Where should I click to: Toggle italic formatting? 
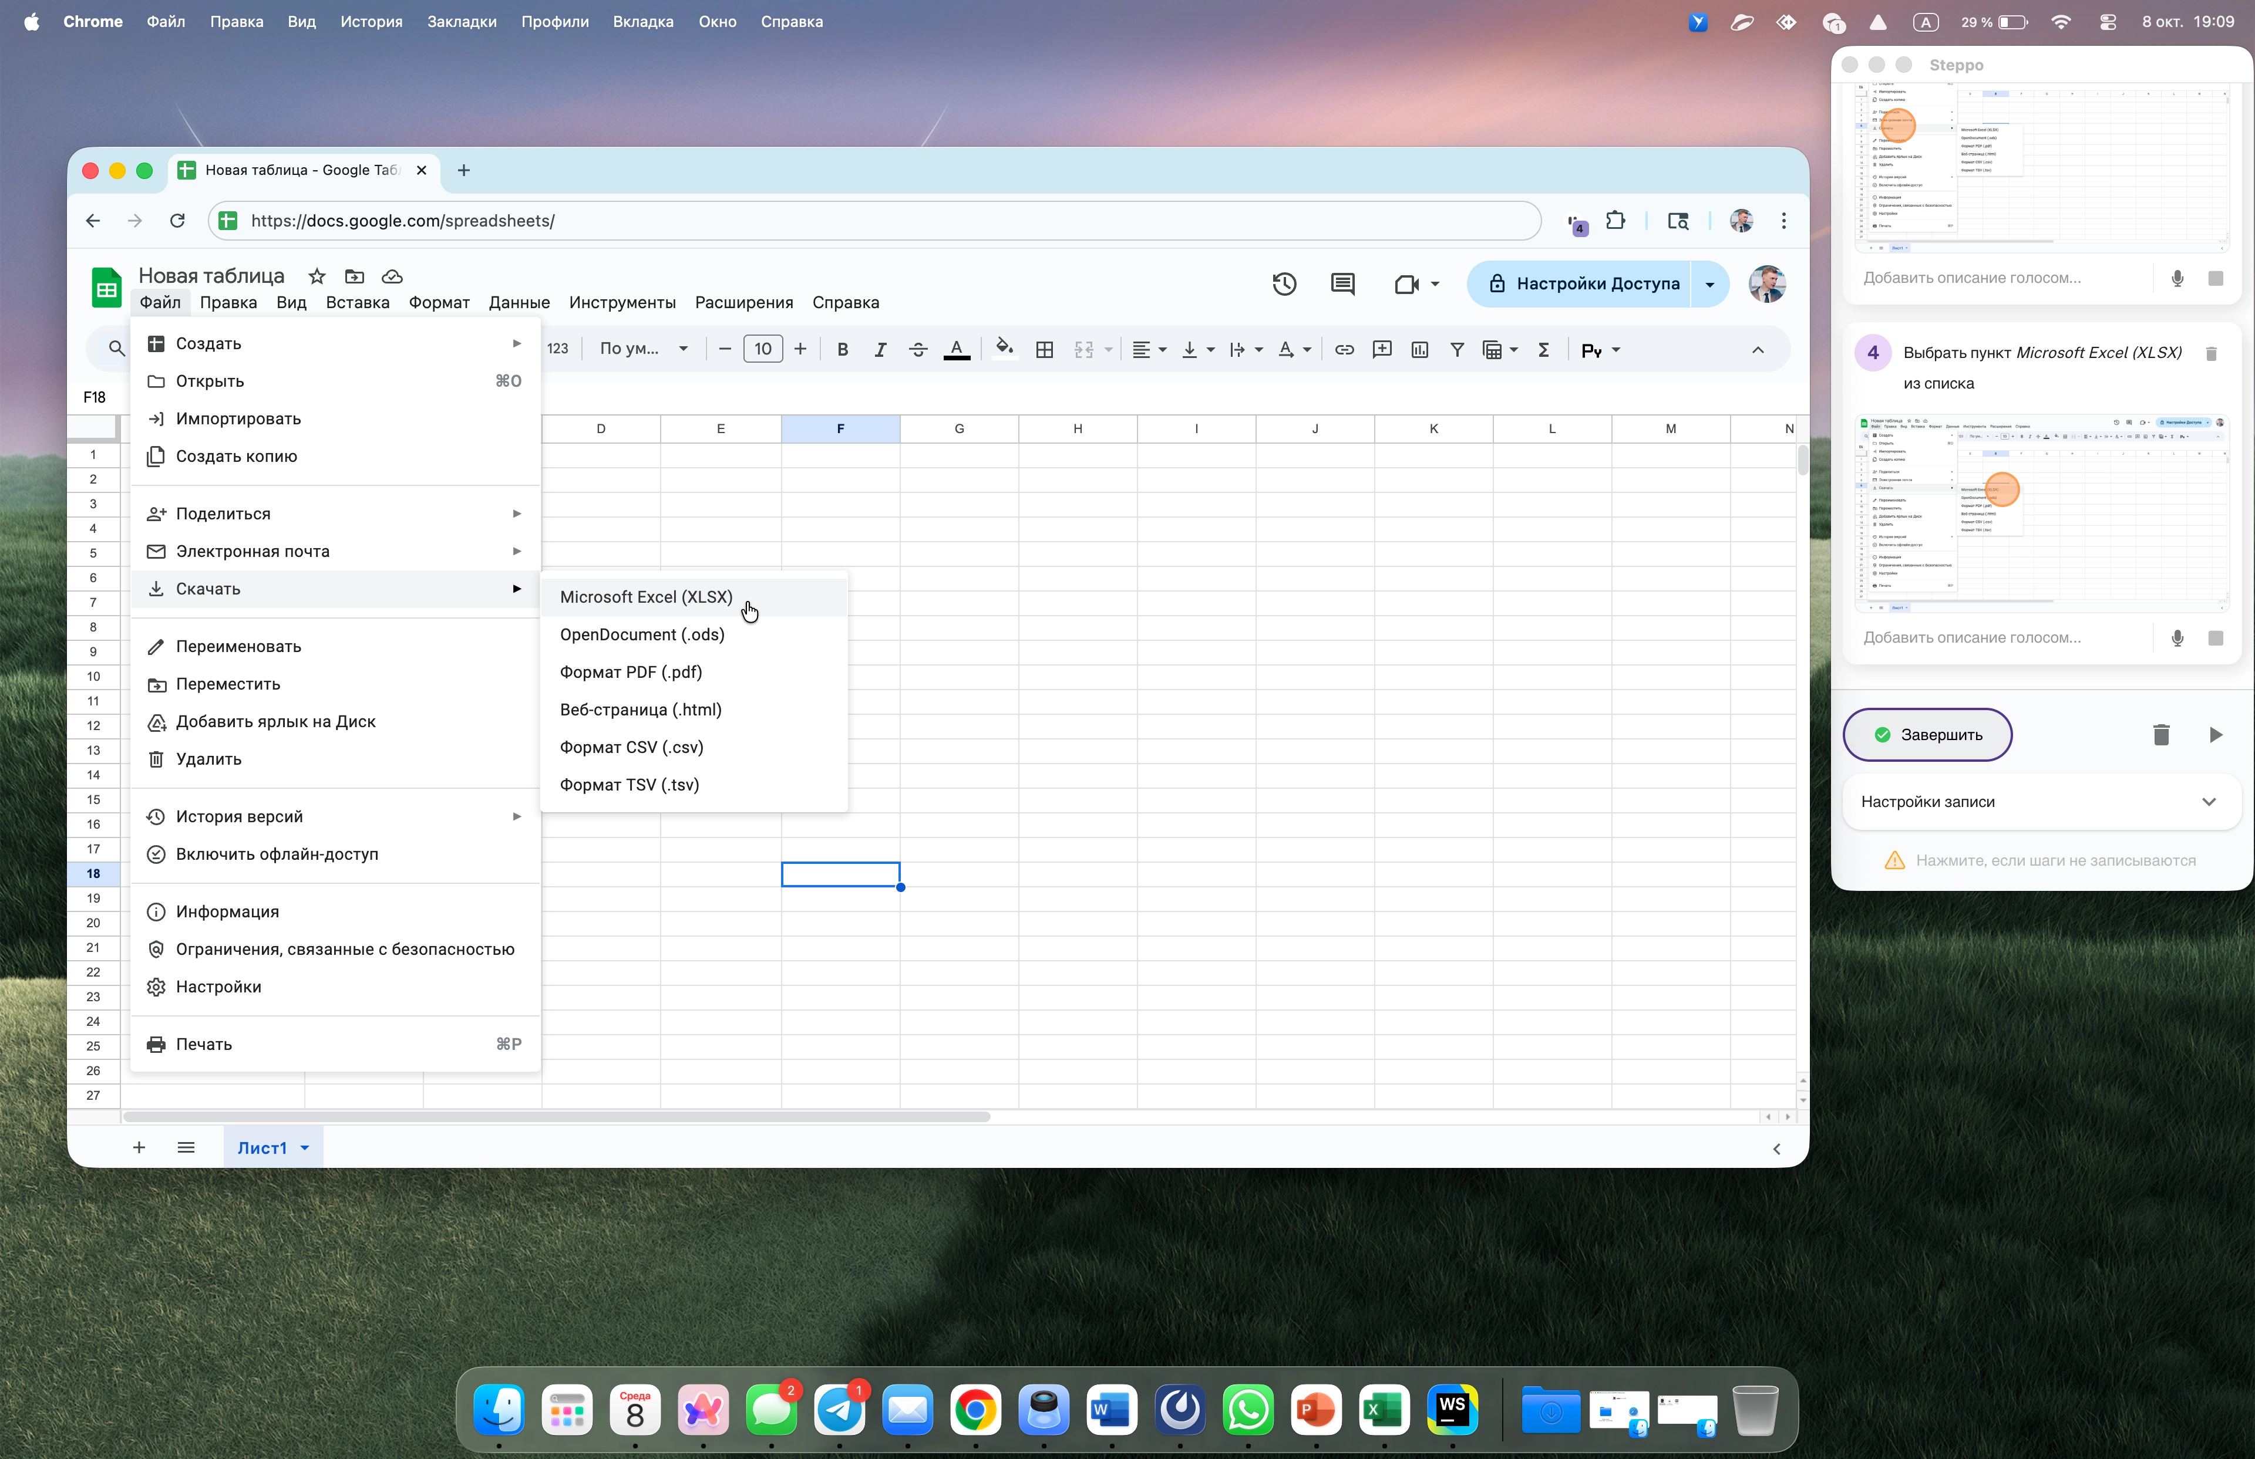(879, 349)
